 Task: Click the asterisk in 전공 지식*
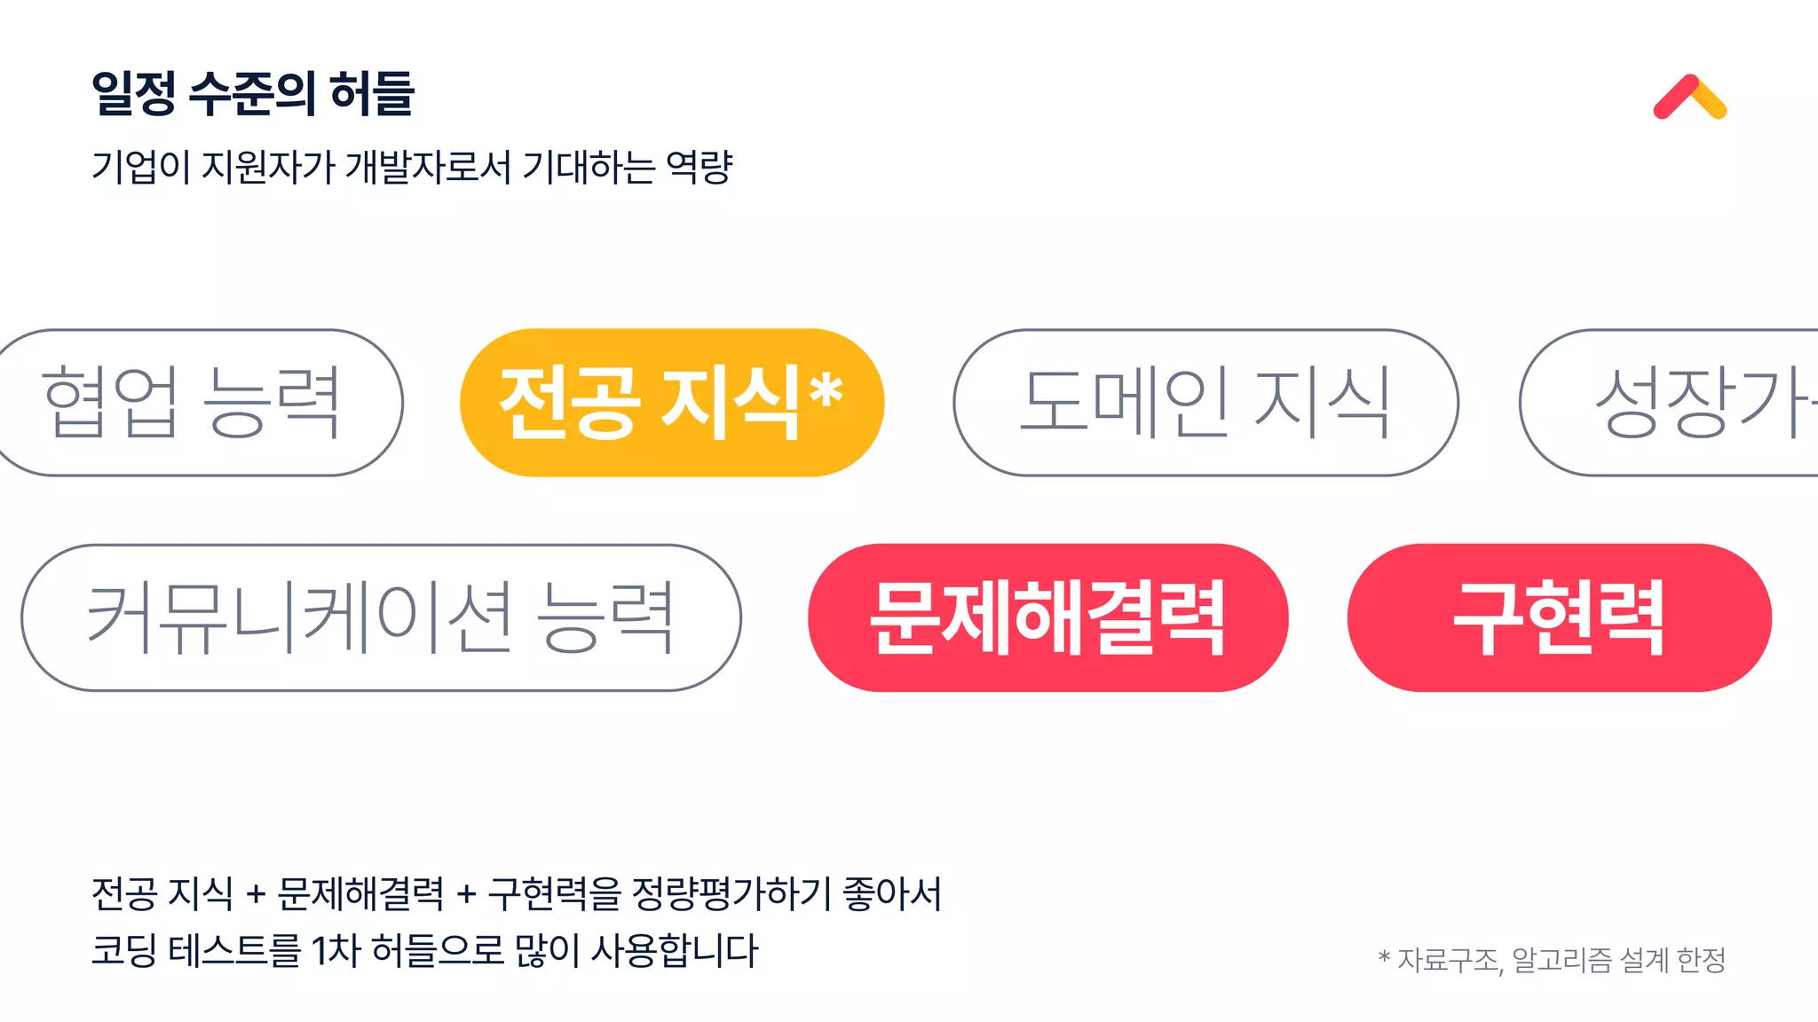(x=826, y=390)
